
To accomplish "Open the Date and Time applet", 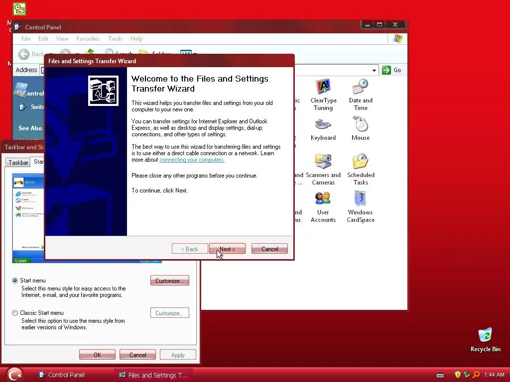I will pyautogui.click(x=361, y=95).
